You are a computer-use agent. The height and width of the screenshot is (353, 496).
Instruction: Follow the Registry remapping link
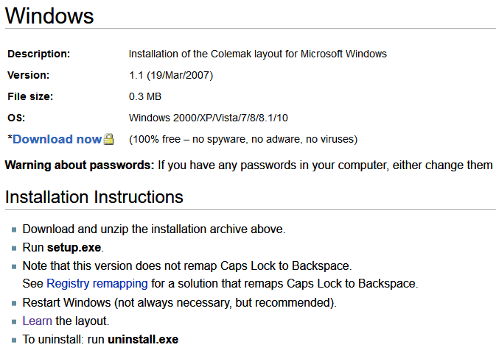point(97,283)
